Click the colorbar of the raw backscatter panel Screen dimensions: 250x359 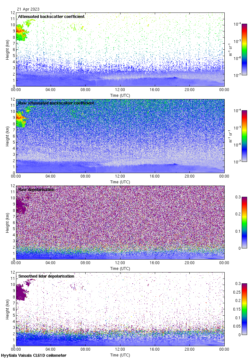point(244,136)
